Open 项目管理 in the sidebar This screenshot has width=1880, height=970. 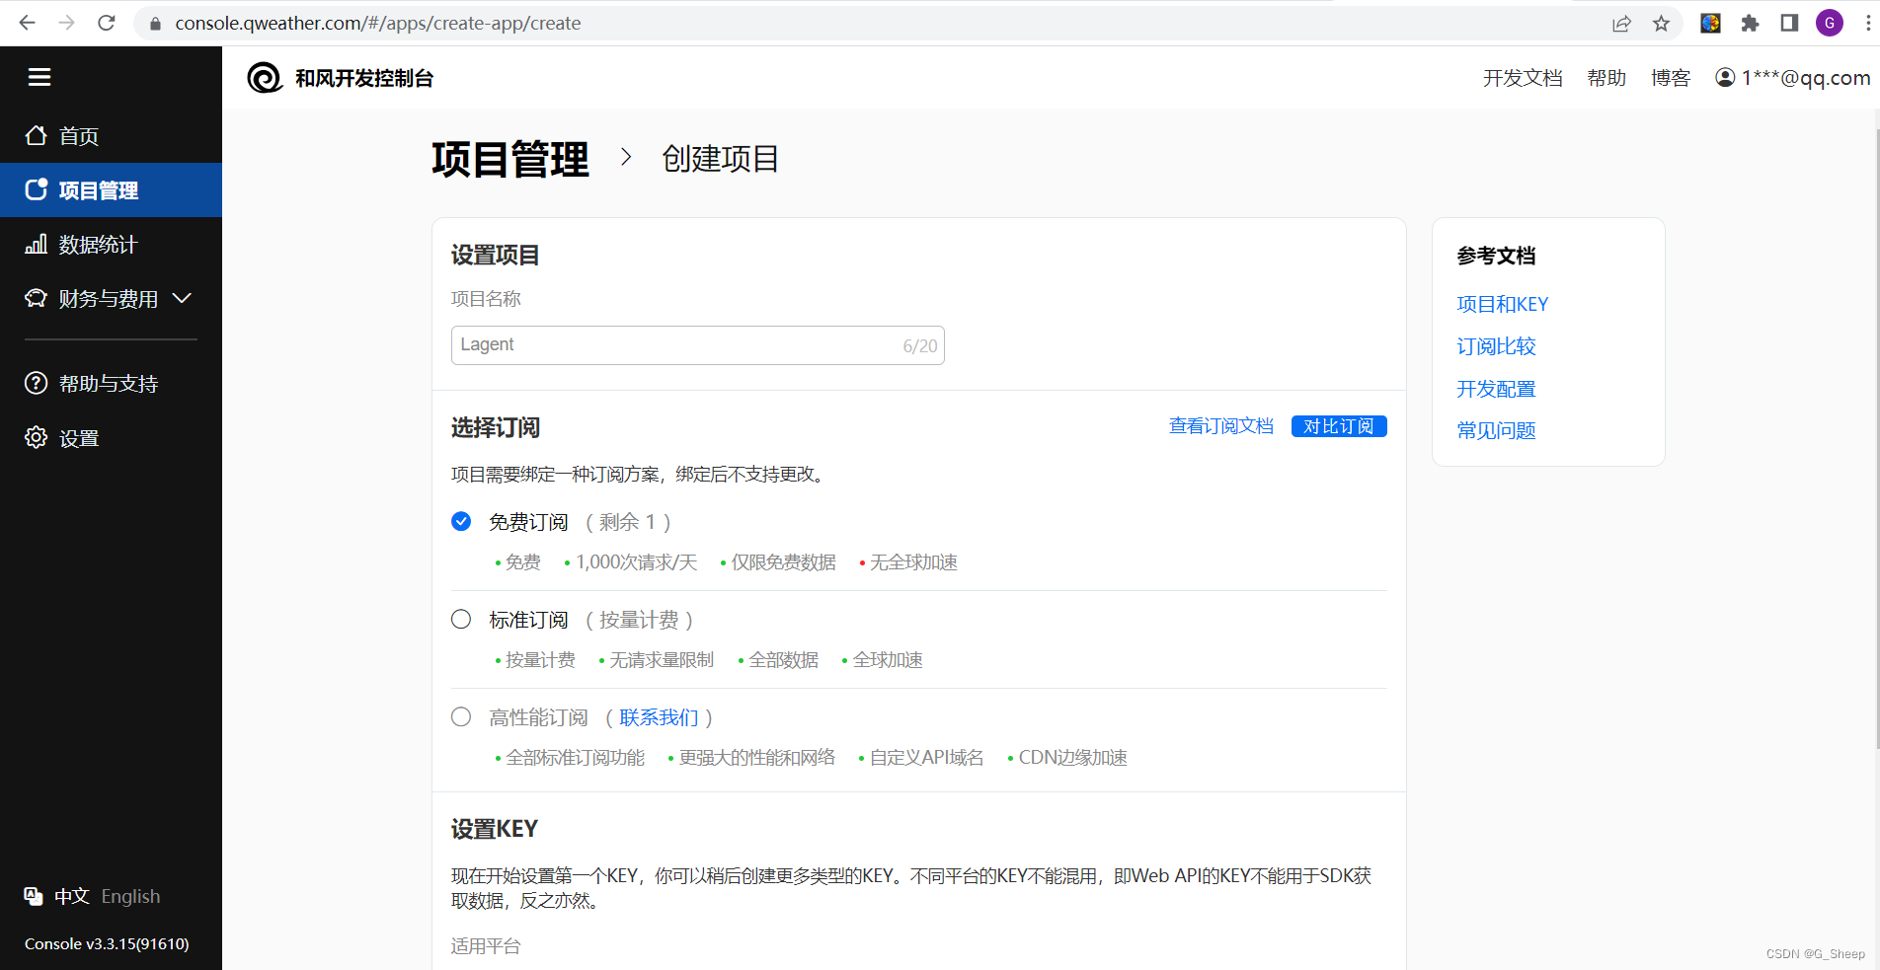[x=111, y=189]
